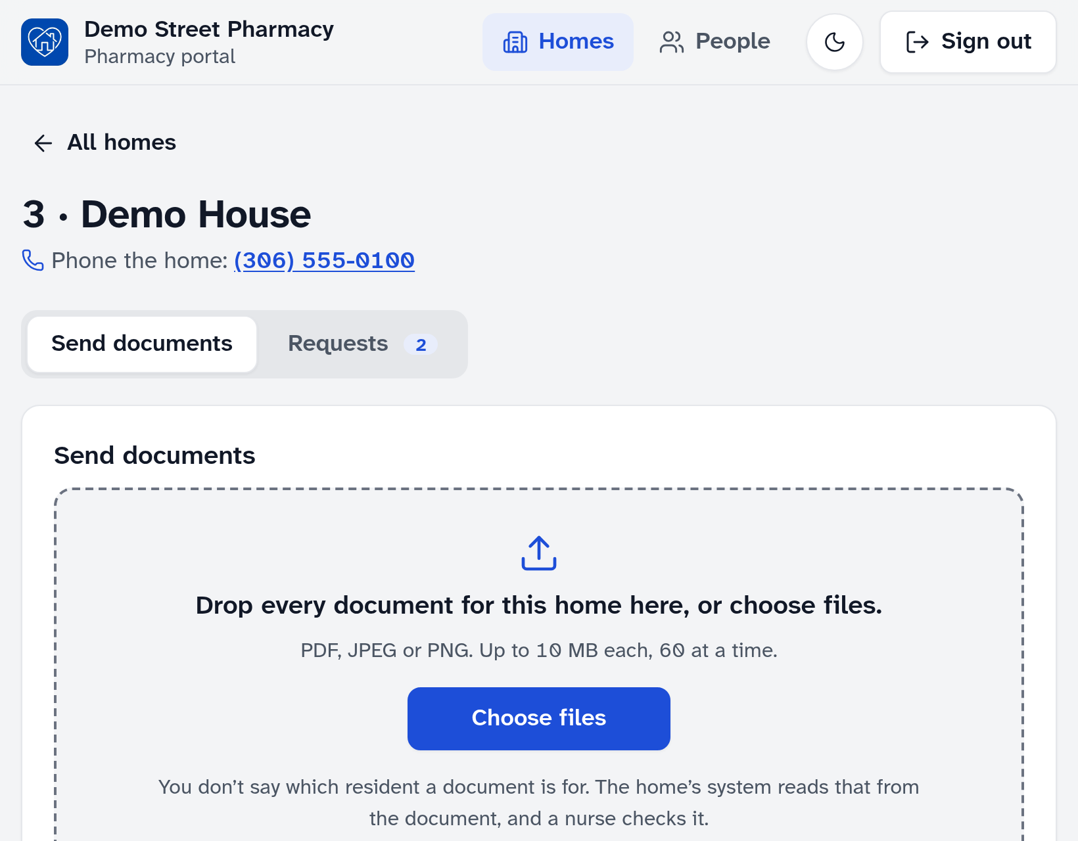The width and height of the screenshot is (1078, 841).
Task: Click the Sign out button
Action: click(x=968, y=42)
